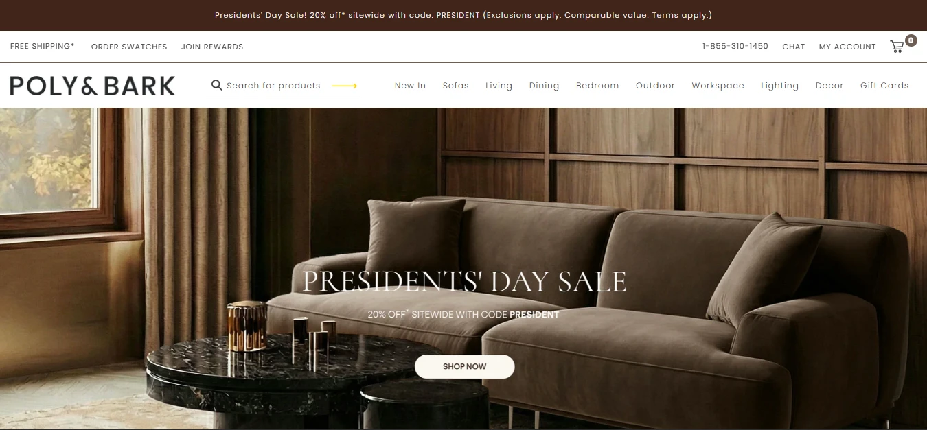Open the Join Rewards link
Screen dimensions: 927x430
(x=212, y=47)
